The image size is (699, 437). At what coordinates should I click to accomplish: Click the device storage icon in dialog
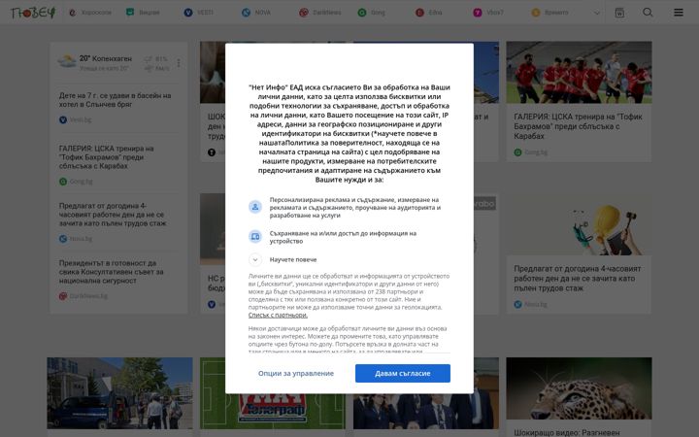click(255, 237)
